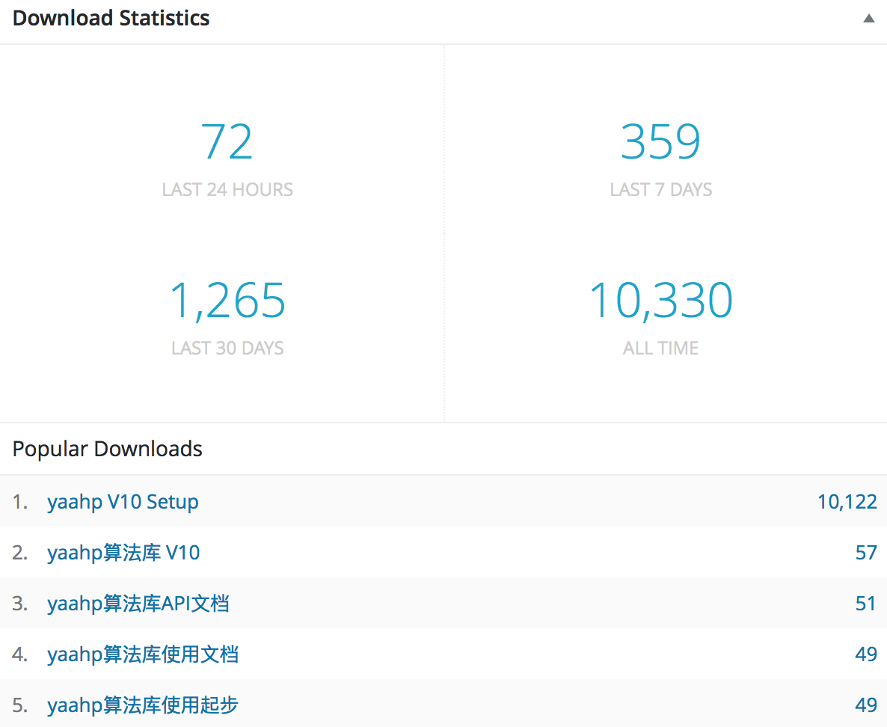Screen dimensions: 887x727
Task: Click the LAST 7 DAYS label
Action: coord(660,189)
